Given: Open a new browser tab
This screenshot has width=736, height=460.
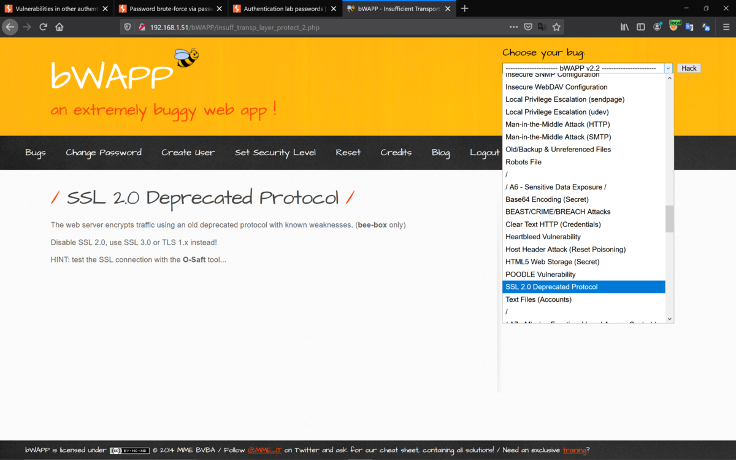Looking at the screenshot, I should (x=464, y=9).
